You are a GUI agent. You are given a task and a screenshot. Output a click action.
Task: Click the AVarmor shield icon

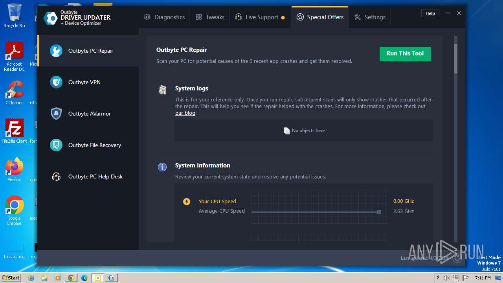(x=56, y=114)
